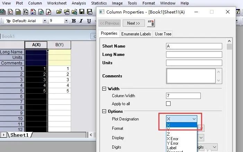This screenshot has width=243, height=152.
Task: Select the B(Y) column header
Action: point(59,45)
